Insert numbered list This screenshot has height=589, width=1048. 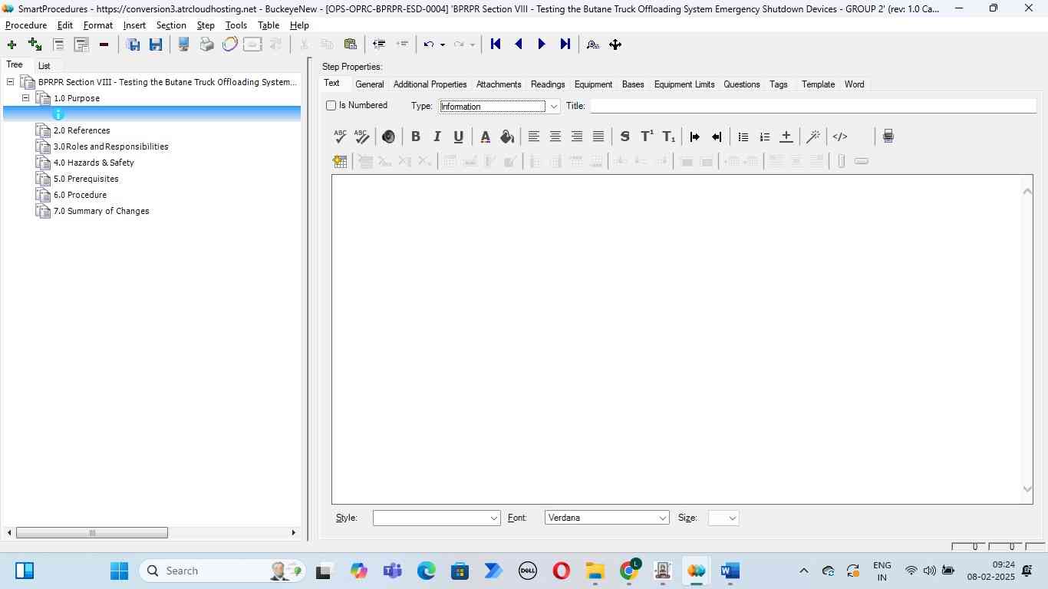click(765, 137)
